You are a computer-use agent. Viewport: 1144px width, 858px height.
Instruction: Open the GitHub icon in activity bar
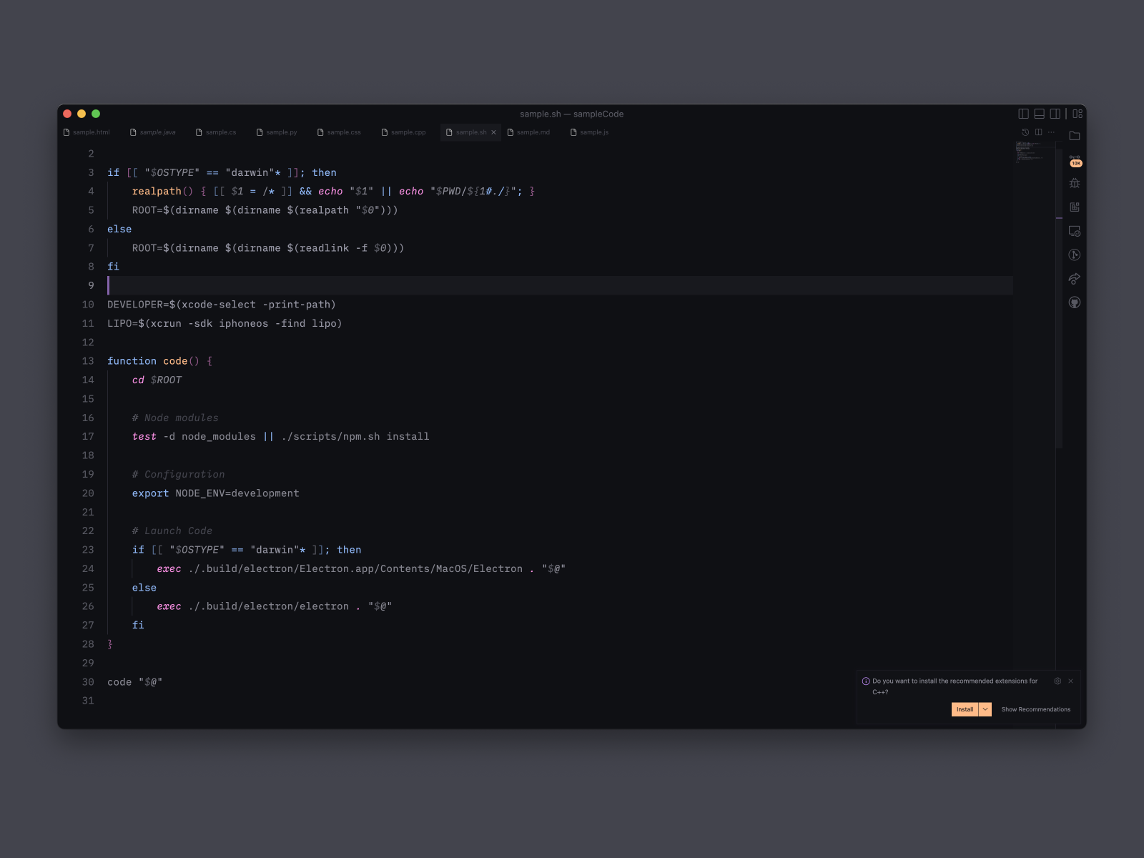point(1074,302)
